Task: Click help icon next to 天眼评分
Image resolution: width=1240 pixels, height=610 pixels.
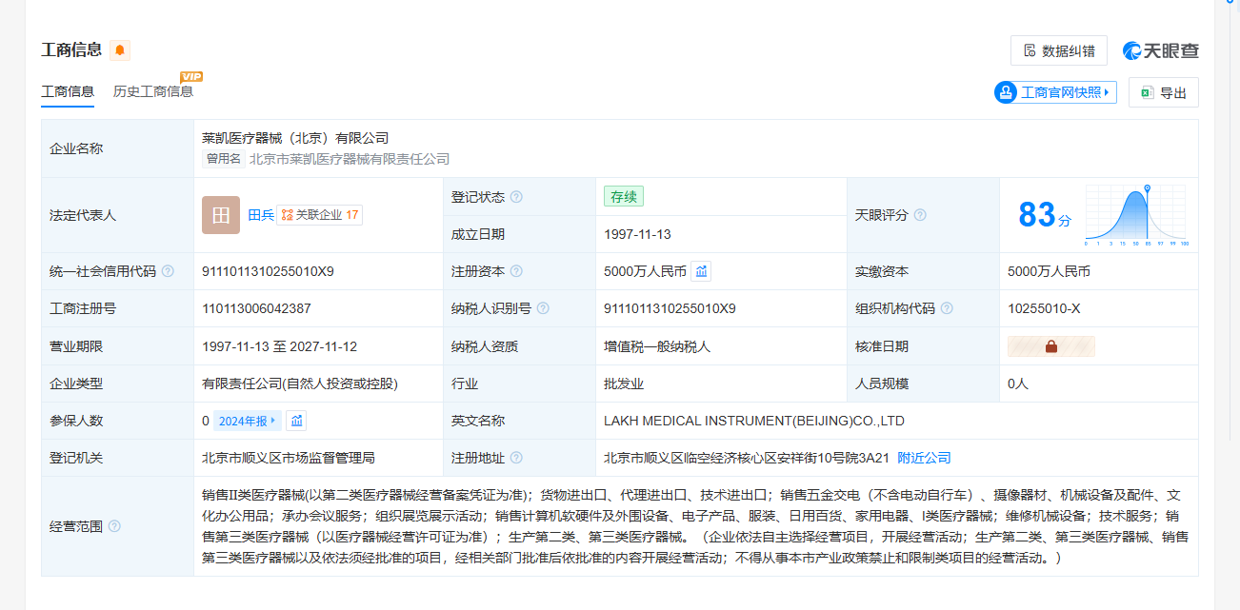Action: 920,215
